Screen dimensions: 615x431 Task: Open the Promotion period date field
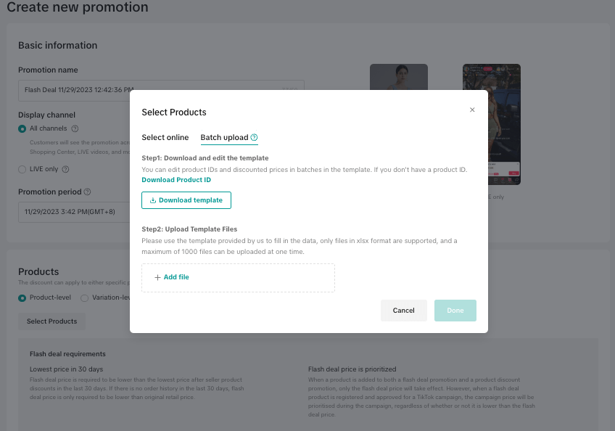73,212
